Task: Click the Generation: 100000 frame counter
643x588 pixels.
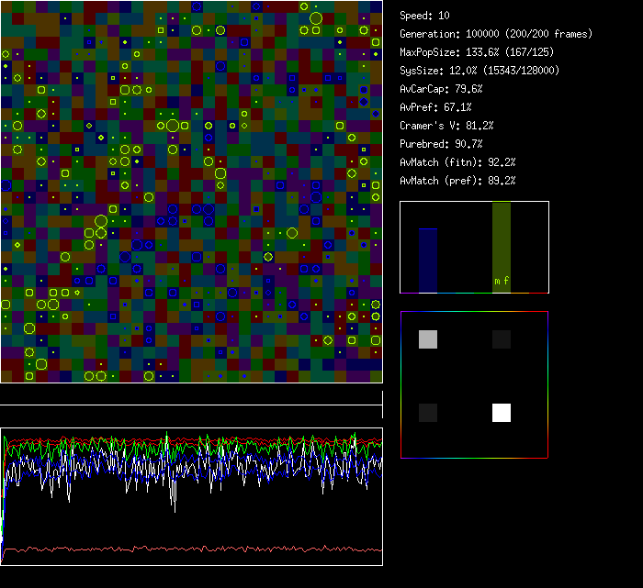Action: [x=496, y=34]
